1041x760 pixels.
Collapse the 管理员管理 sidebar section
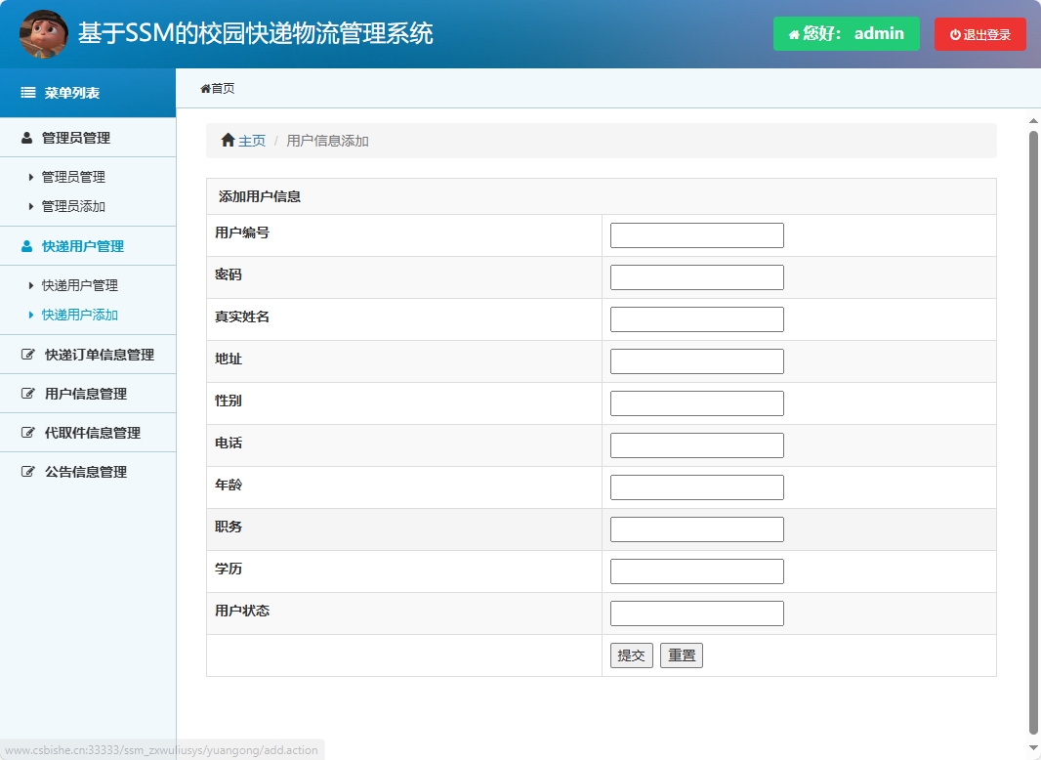tap(76, 138)
